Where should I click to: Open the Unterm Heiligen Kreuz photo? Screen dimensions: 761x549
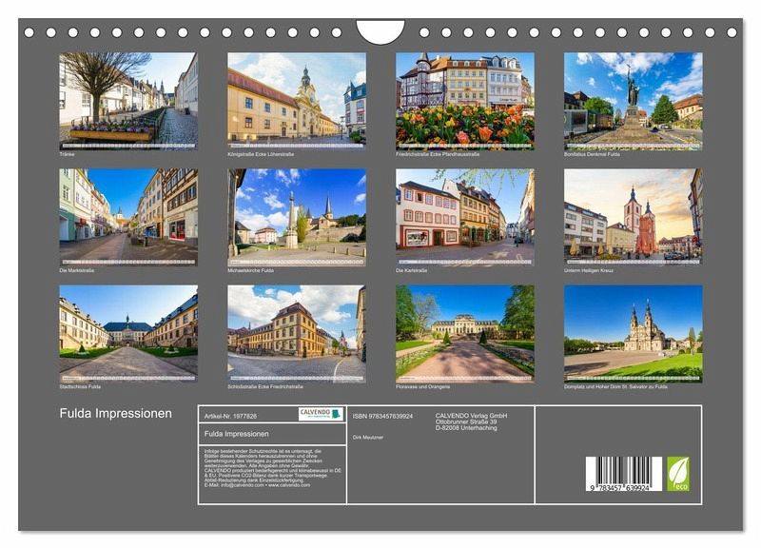(x=634, y=217)
